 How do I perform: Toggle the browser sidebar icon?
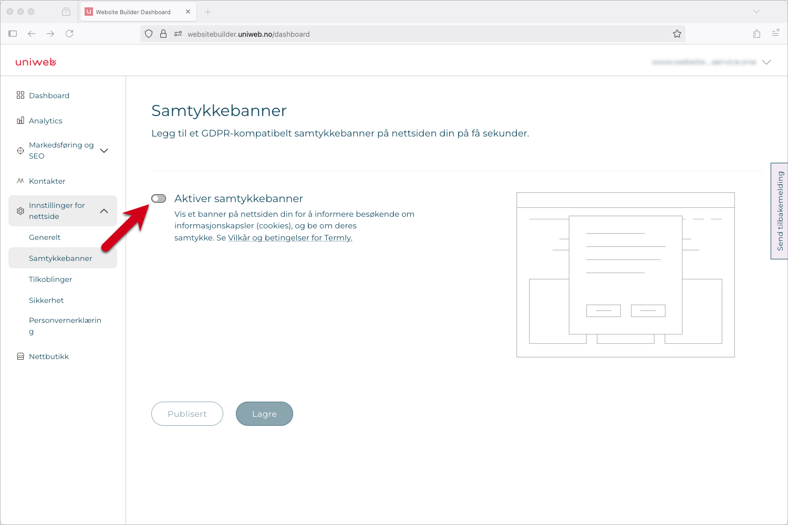(13, 34)
